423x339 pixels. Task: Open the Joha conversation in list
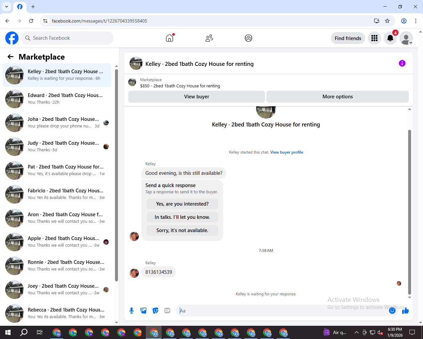click(57, 123)
